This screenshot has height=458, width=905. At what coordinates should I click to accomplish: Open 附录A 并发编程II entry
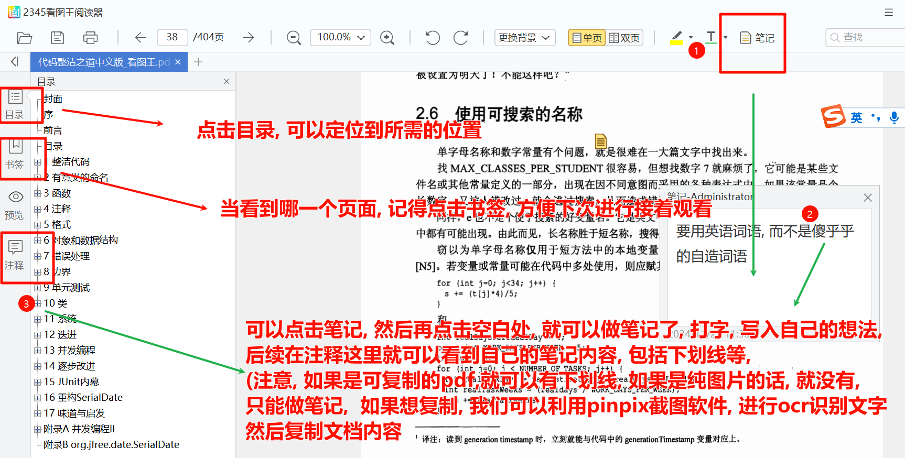(79, 429)
